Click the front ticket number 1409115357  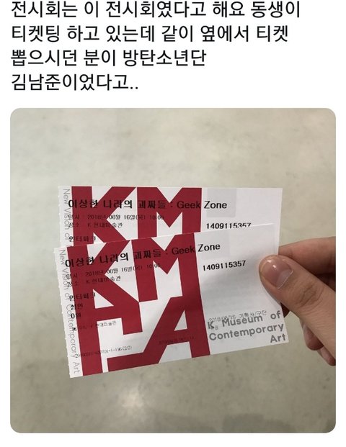point(223,266)
